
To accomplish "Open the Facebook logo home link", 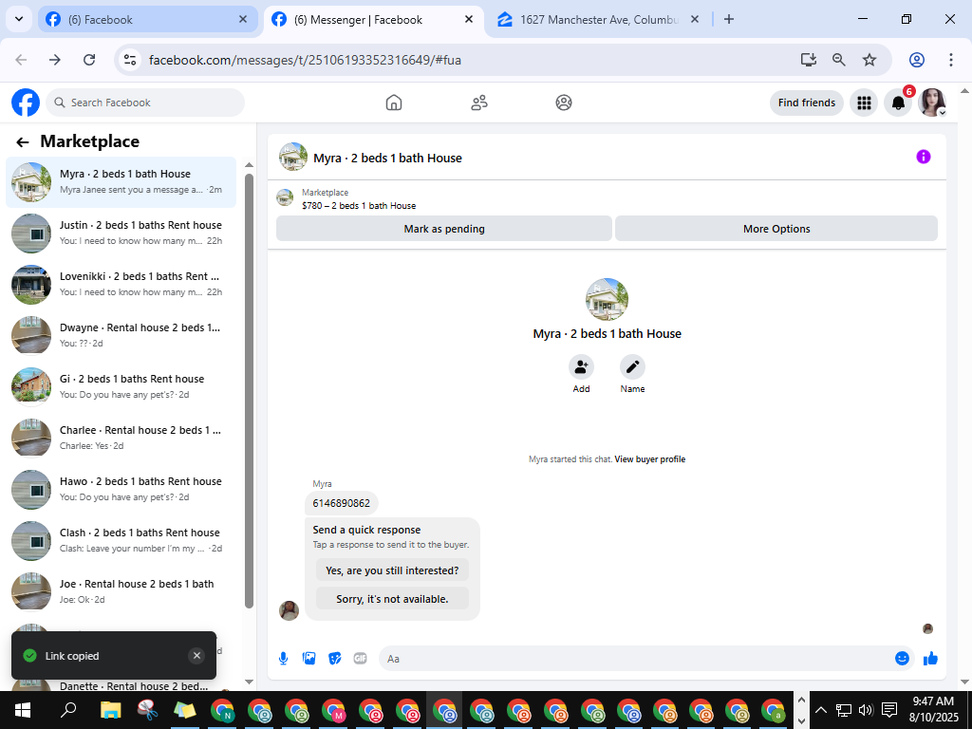I will tap(26, 103).
